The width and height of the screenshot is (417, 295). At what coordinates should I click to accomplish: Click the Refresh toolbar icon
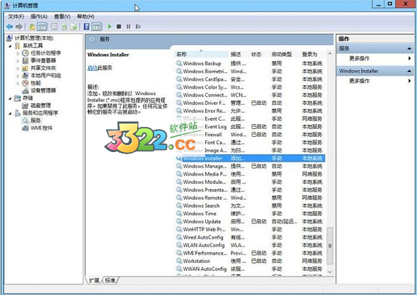click(x=64, y=26)
